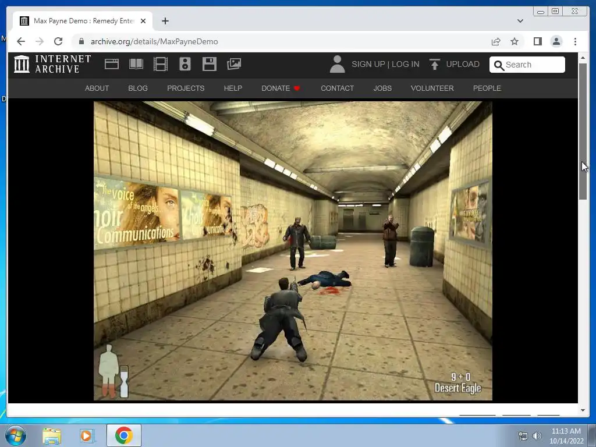Share this page via address bar icon
Viewport: 596px width, 447px height.
pyautogui.click(x=496, y=41)
